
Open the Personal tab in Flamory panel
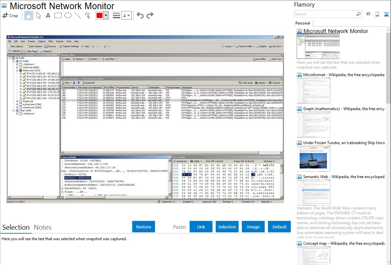coord(303,23)
